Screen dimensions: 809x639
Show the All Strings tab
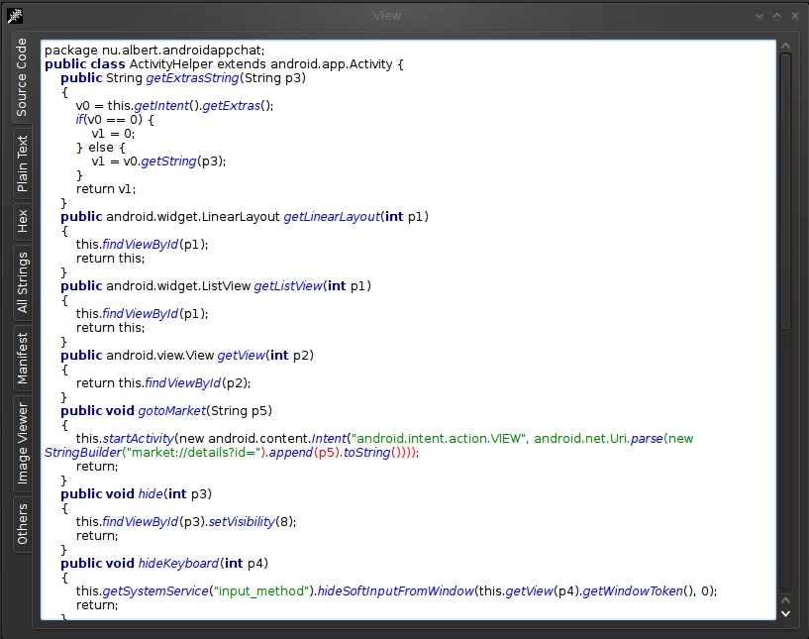point(21,282)
